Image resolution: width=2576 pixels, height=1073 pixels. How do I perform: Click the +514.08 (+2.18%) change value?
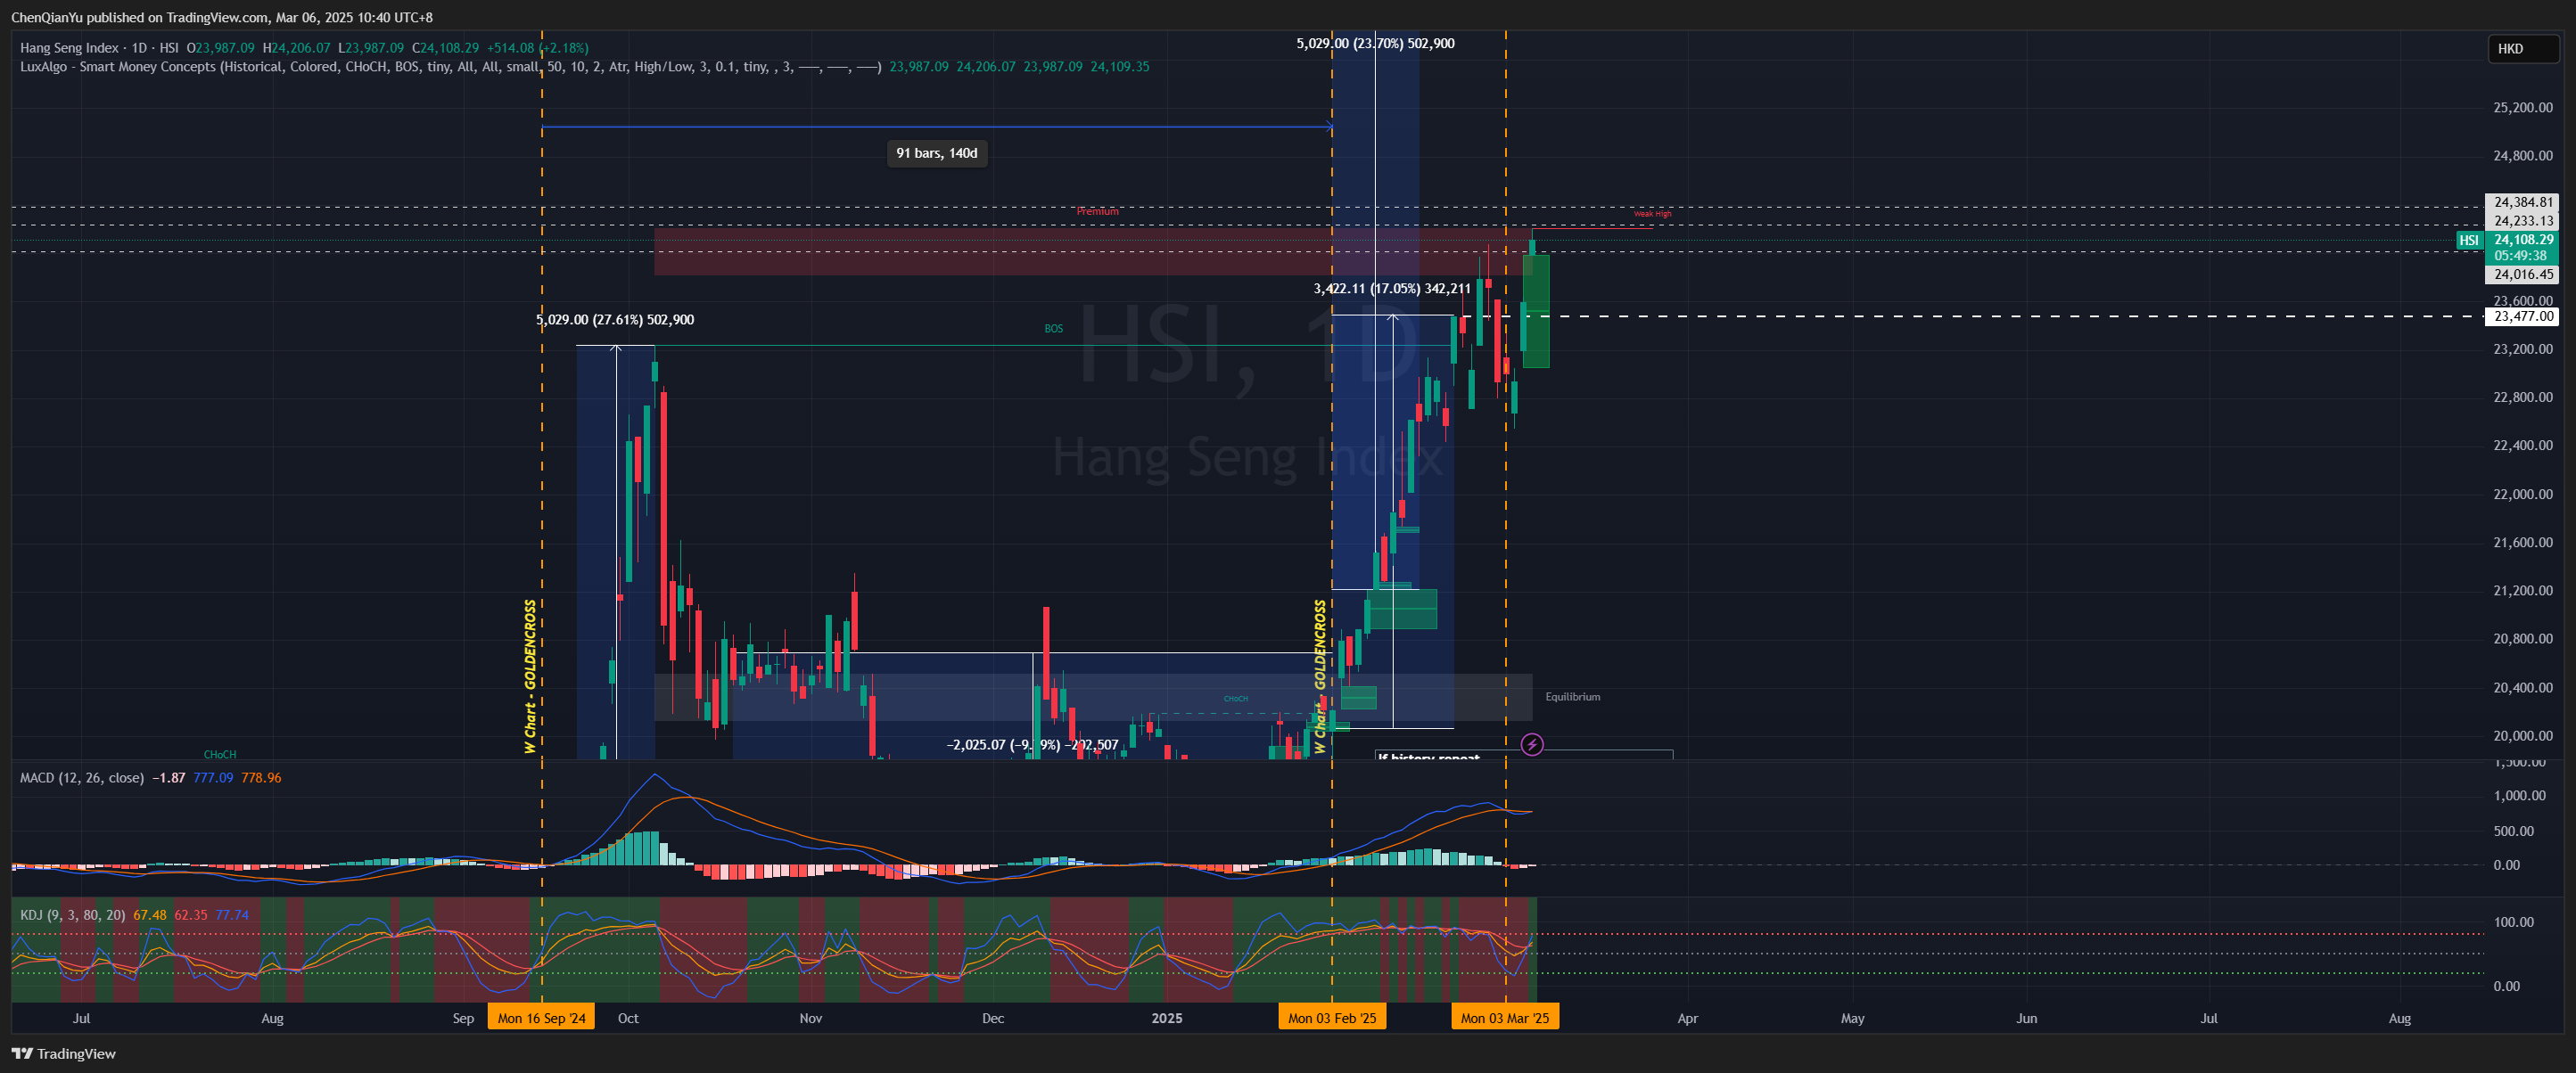[x=538, y=48]
